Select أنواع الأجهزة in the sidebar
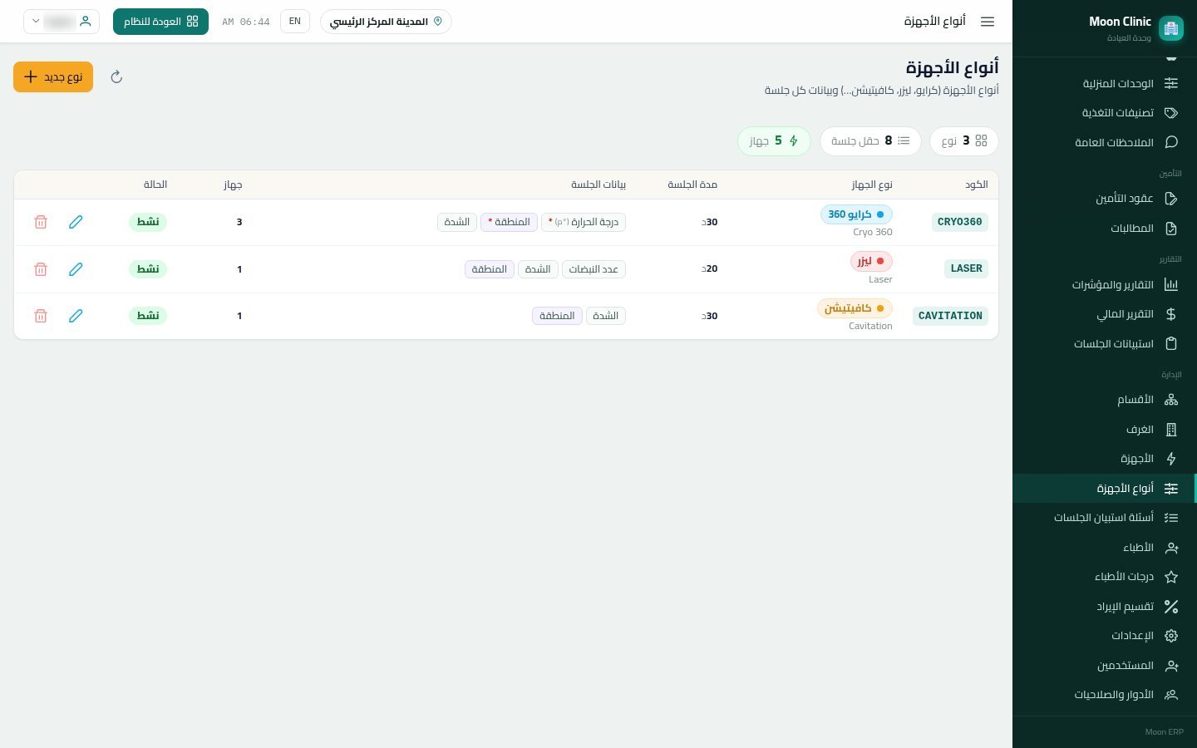Screen dimensions: 1197x748 pyautogui.click(x=1105, y=489)
